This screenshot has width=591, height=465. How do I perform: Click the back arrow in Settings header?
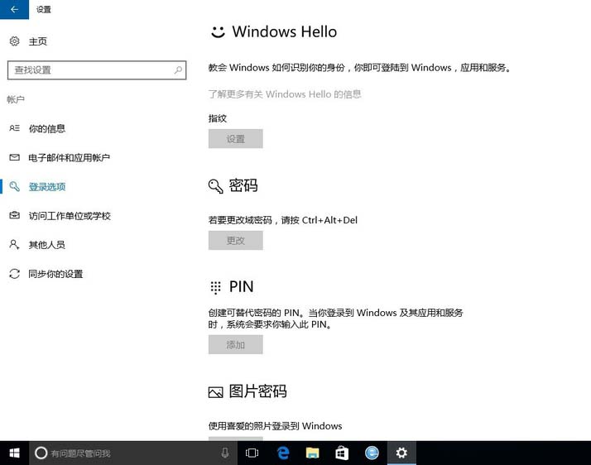click(x=14, y=9)
